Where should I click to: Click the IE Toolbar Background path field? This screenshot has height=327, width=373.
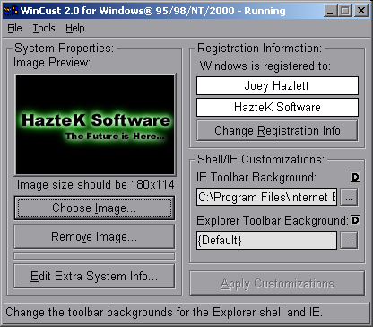[267, 197]
